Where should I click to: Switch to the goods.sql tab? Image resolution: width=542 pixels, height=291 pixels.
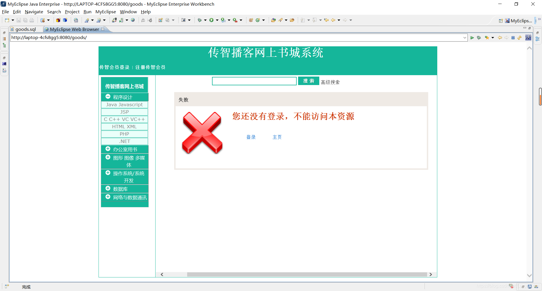25,29
